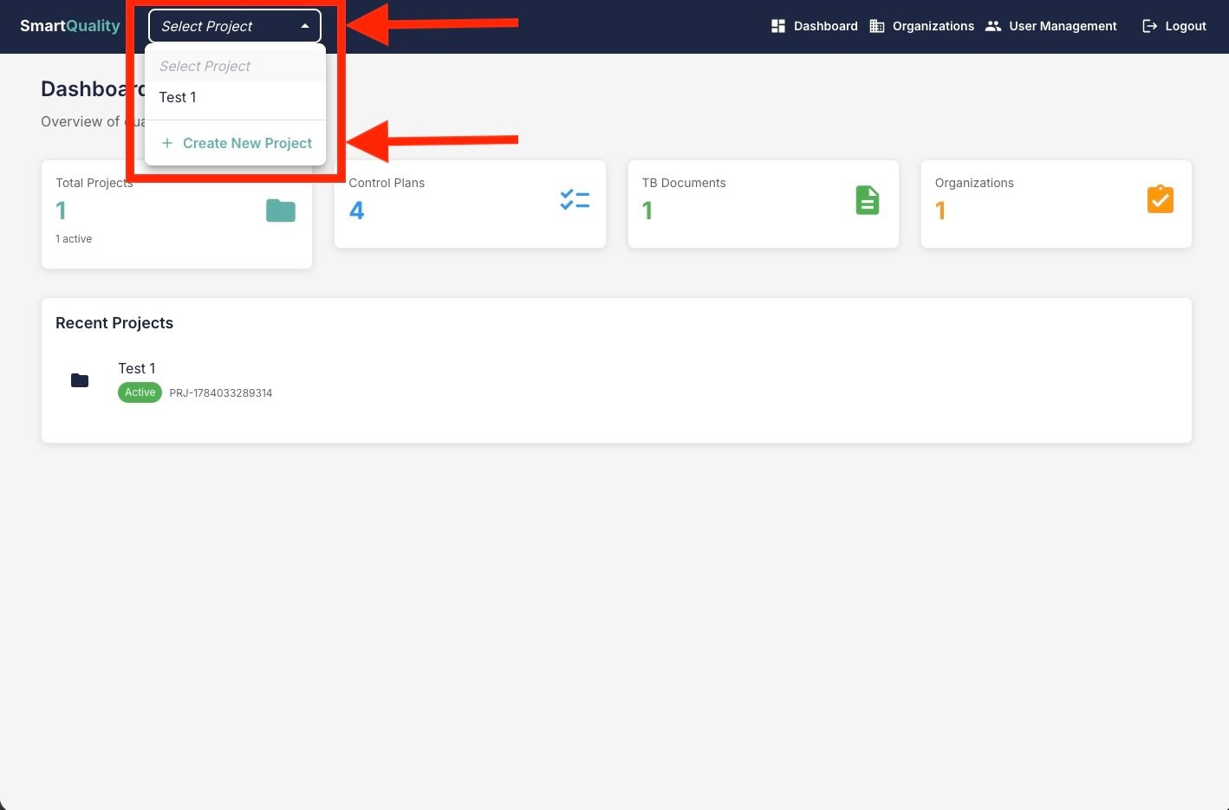Viewport: 1229px width, 810px height.
Task: Click the green Active status badge
Action: (x=140, y=392)
